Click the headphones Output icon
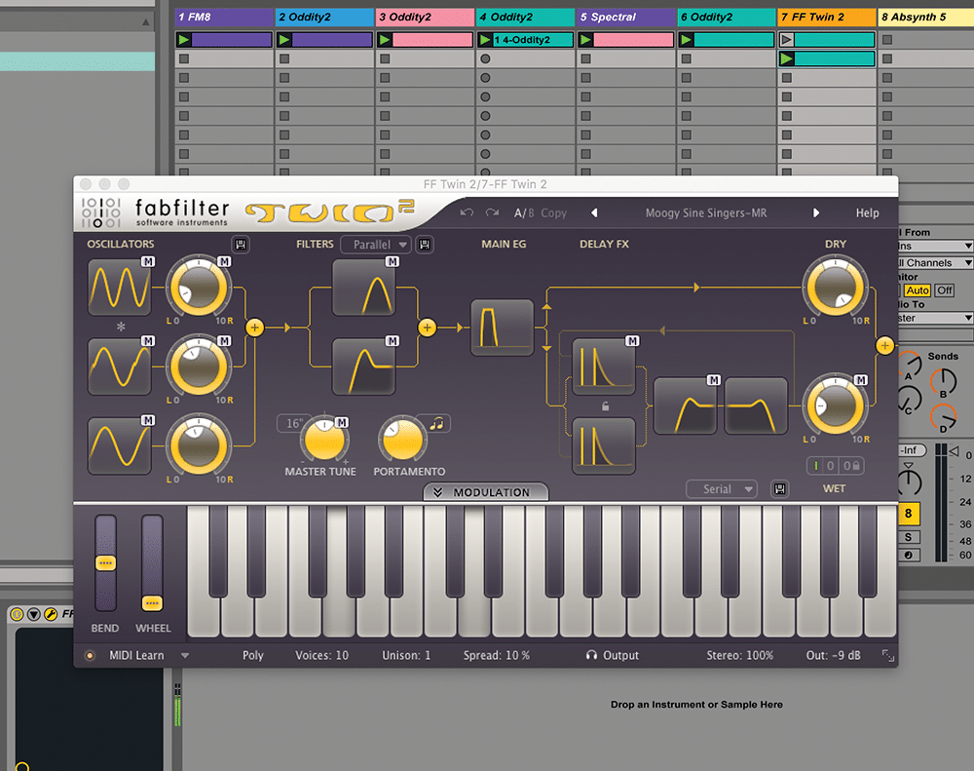 click(590, 656)
